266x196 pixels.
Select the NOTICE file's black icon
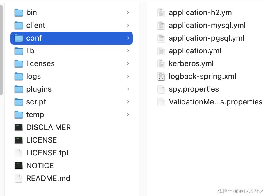(x=19, y=166)
